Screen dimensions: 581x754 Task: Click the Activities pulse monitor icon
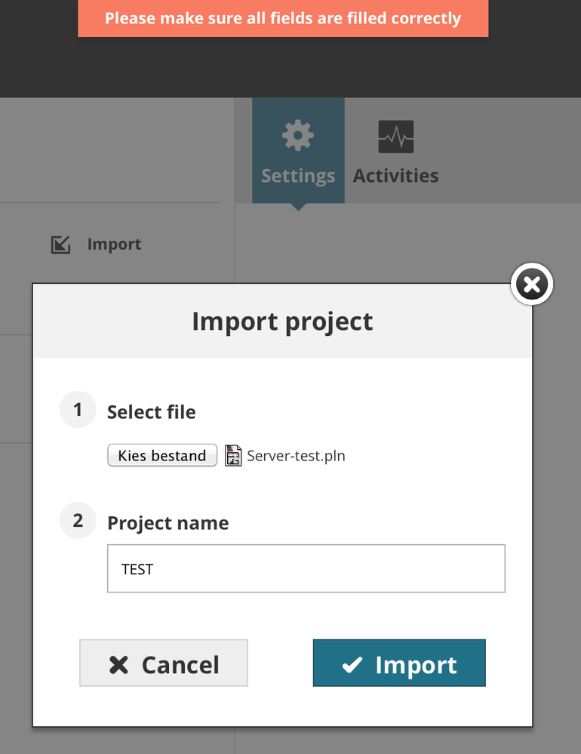395,137
